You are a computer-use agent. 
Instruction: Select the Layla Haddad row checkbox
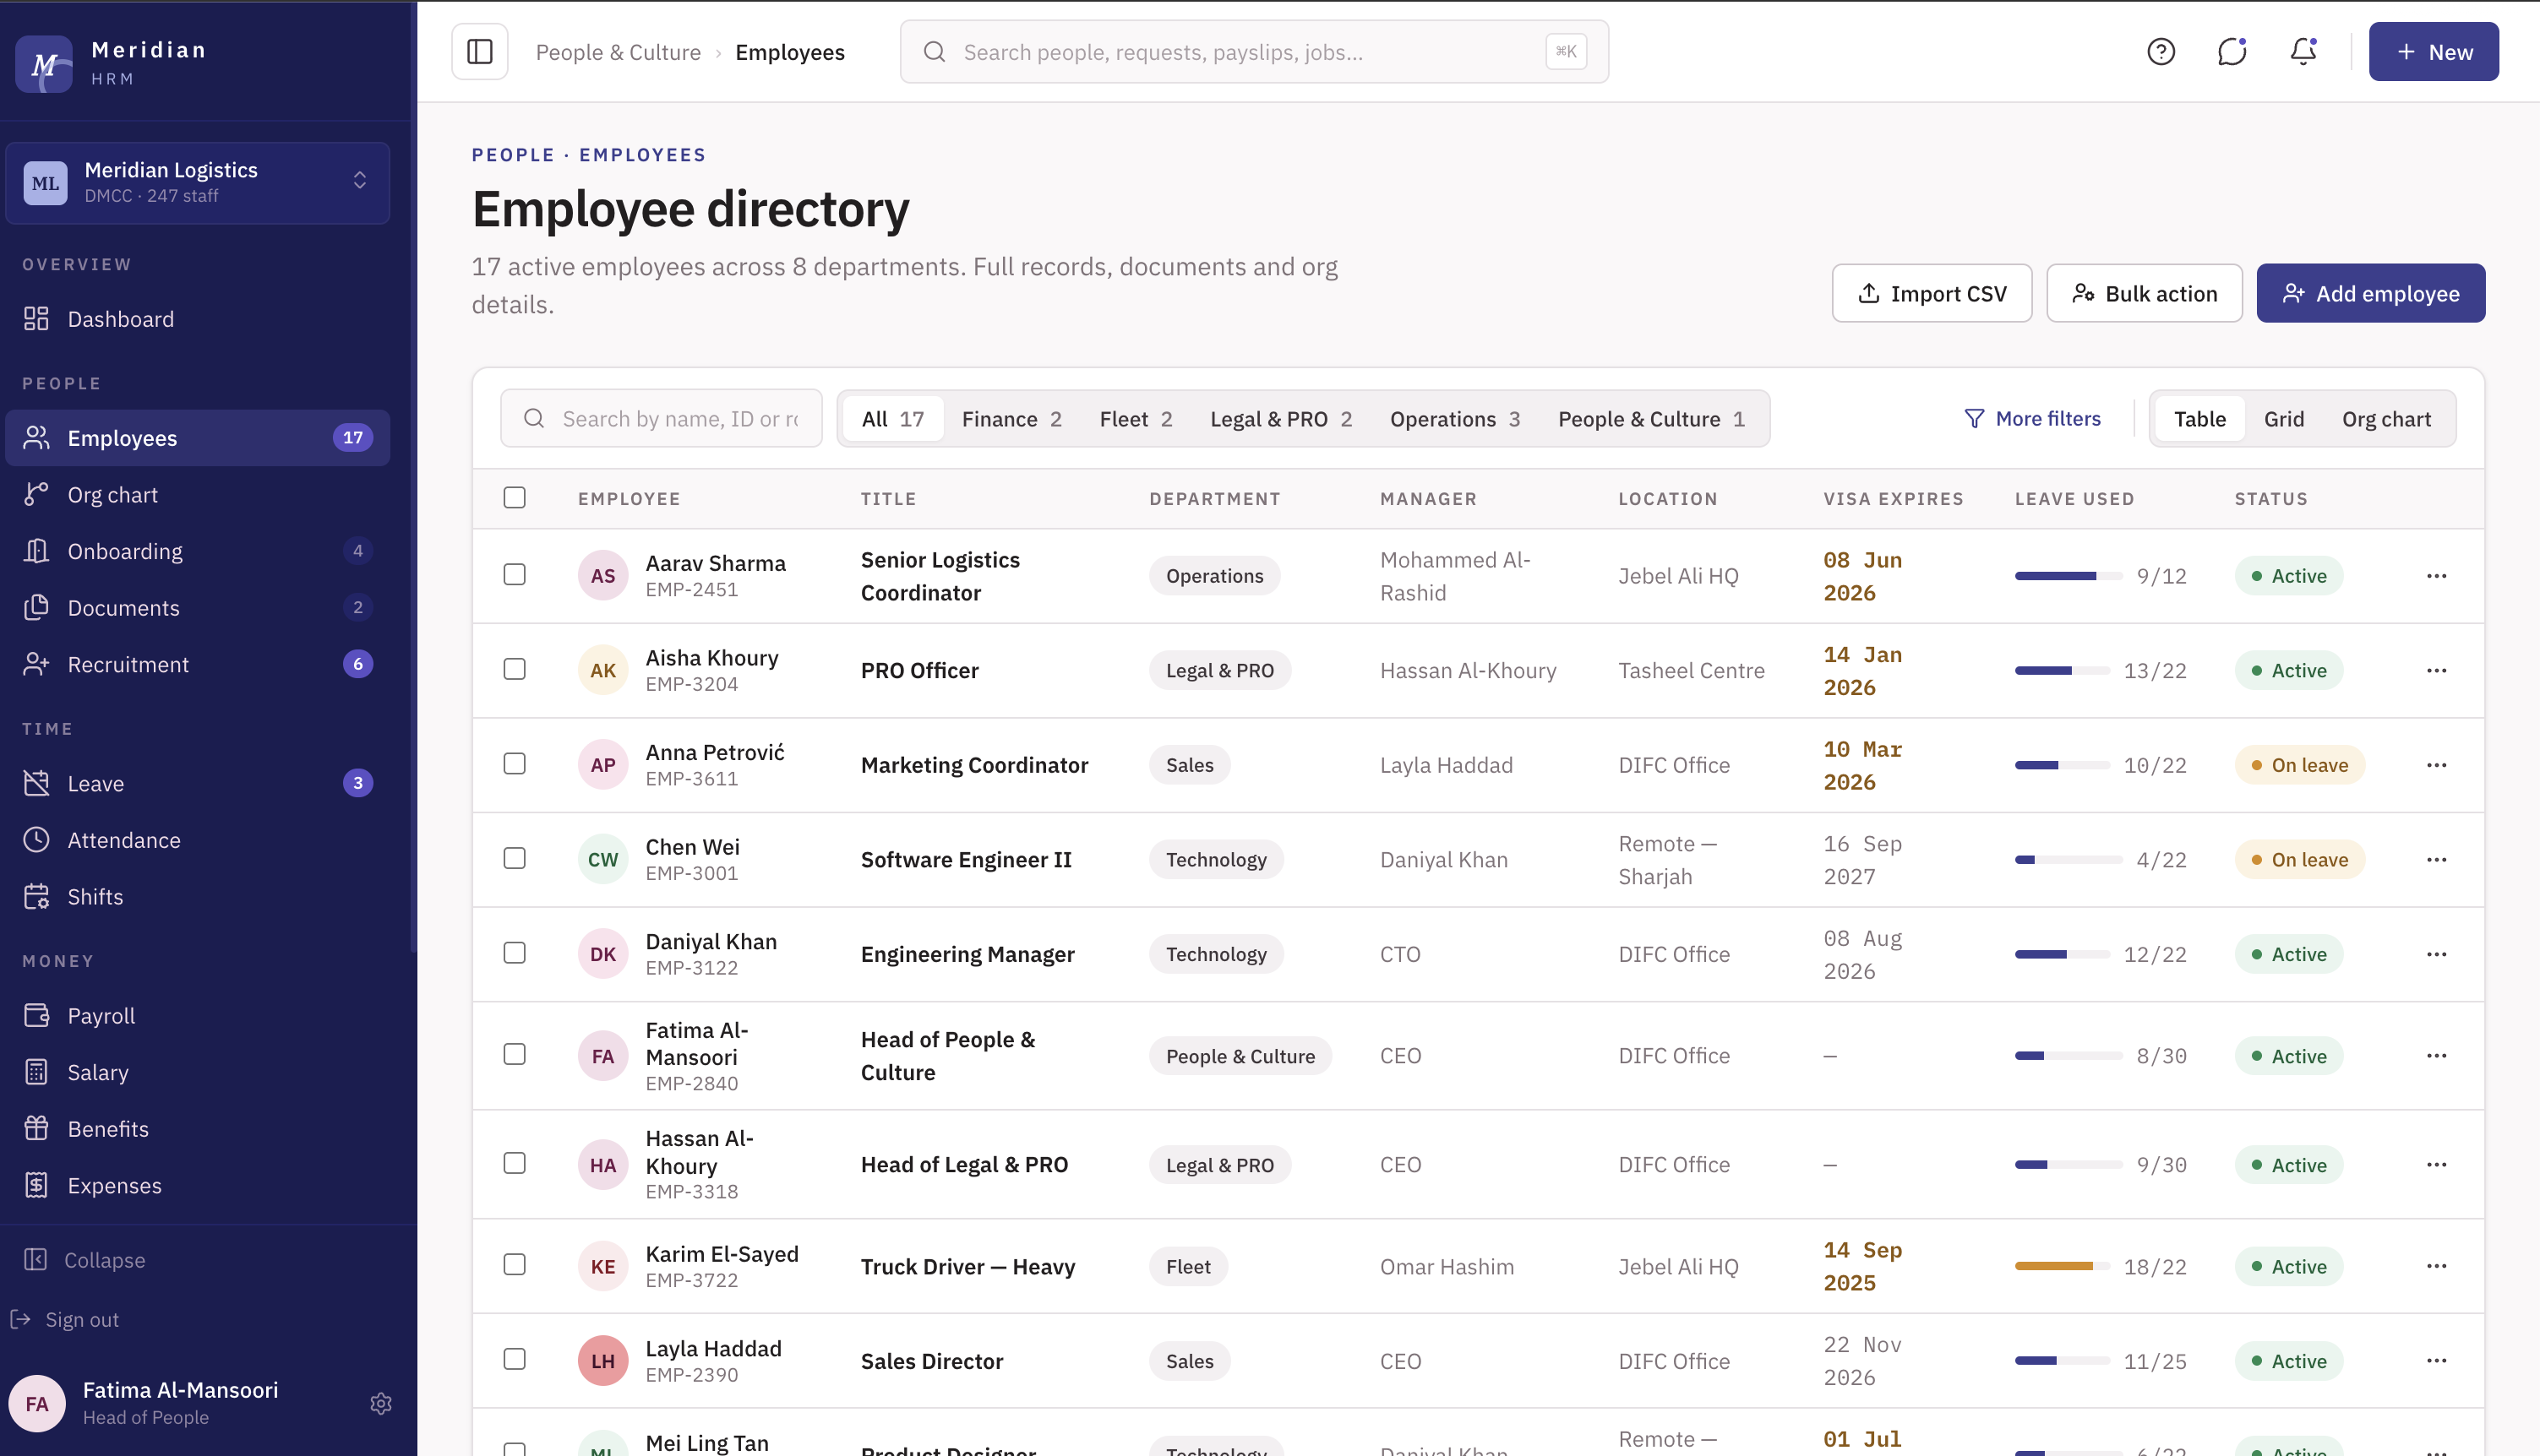[x=515, y=1359]
